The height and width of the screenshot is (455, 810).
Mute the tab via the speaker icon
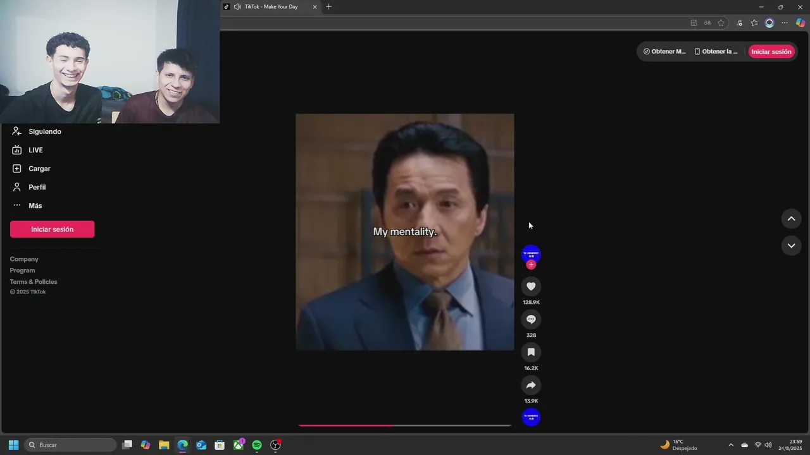[x=237, y=7]
